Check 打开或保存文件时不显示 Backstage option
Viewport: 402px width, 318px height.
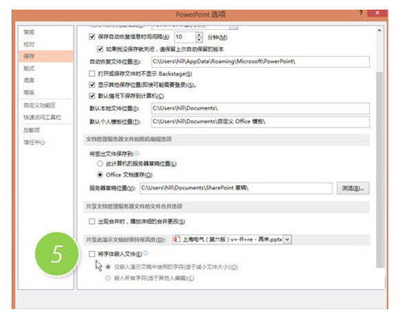tap(92, 73)
